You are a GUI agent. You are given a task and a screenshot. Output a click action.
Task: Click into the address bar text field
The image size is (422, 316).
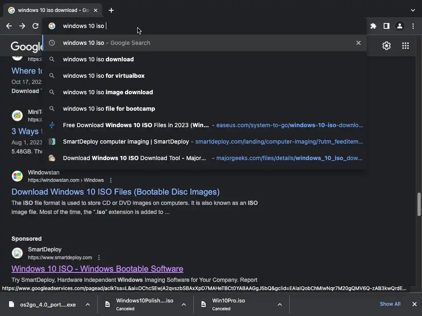click(206, 26)
